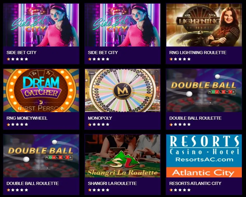
Task: Click the RESORTS ATLANTIC CITY title
Action: (x=195, y=184)
